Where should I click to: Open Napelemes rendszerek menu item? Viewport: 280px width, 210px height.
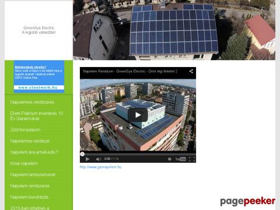[x=32, y=102]
